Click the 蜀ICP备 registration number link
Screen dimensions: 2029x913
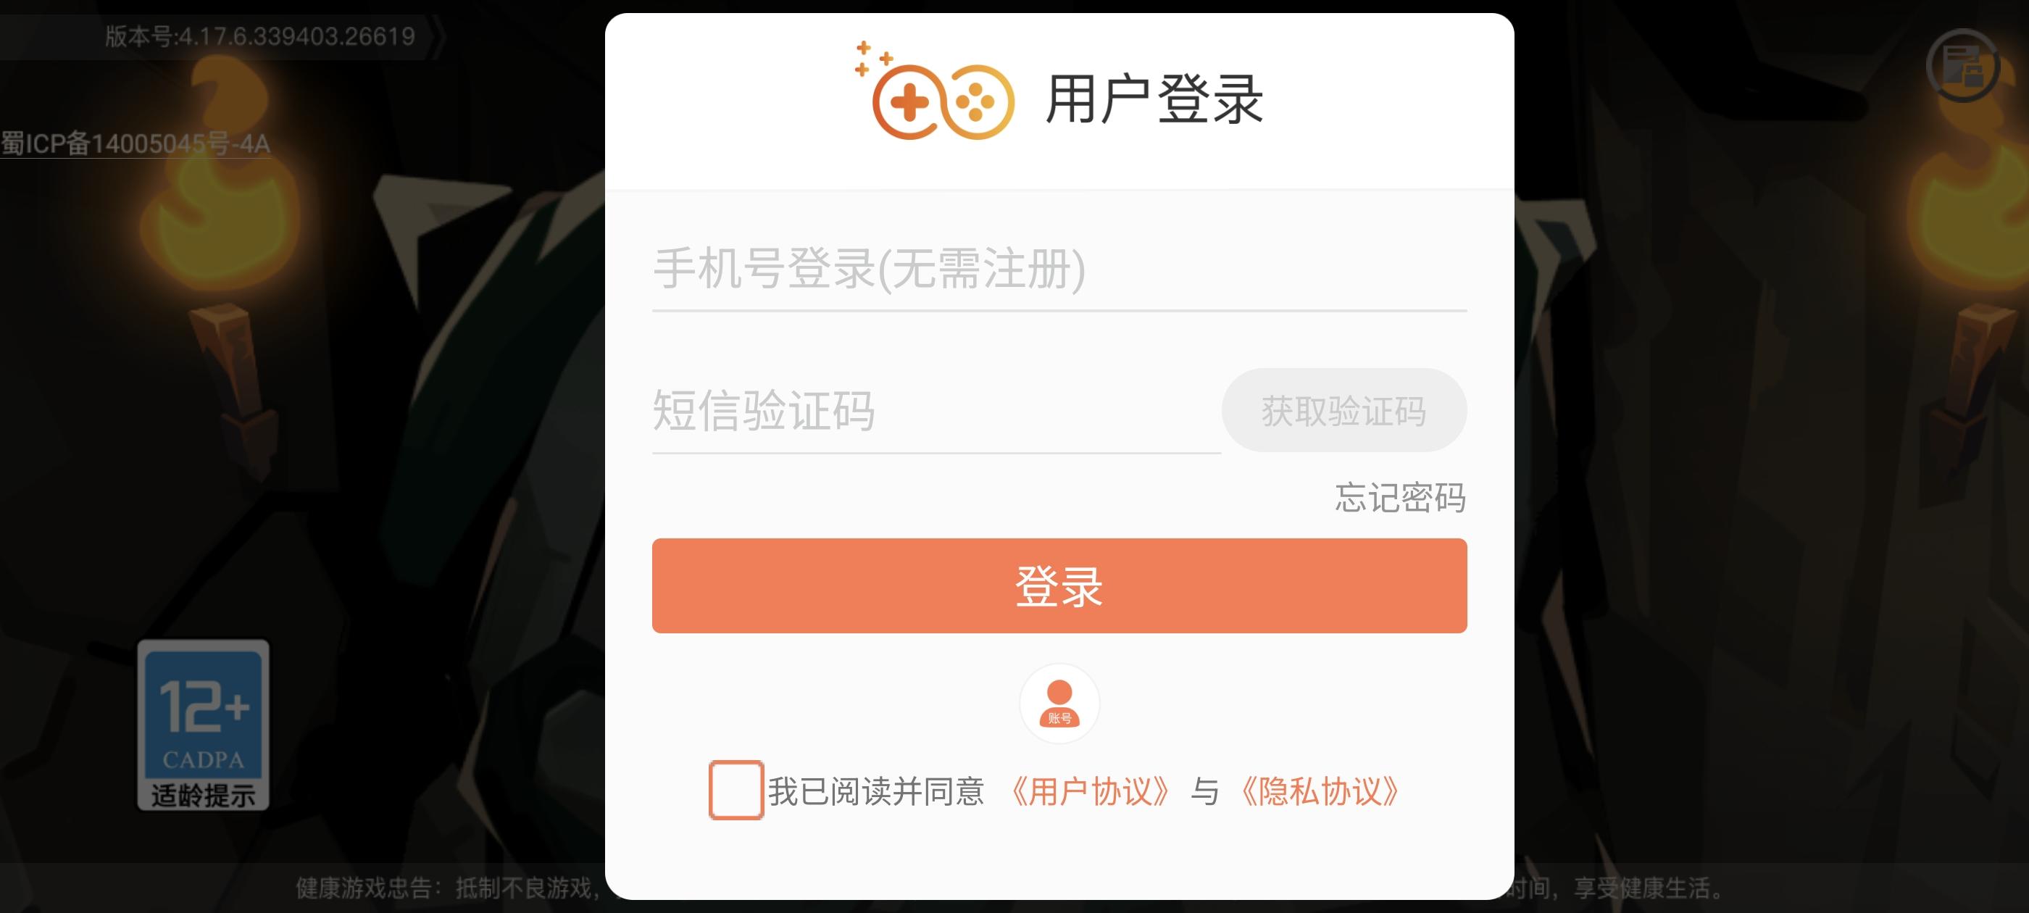(x=136, y=144)
